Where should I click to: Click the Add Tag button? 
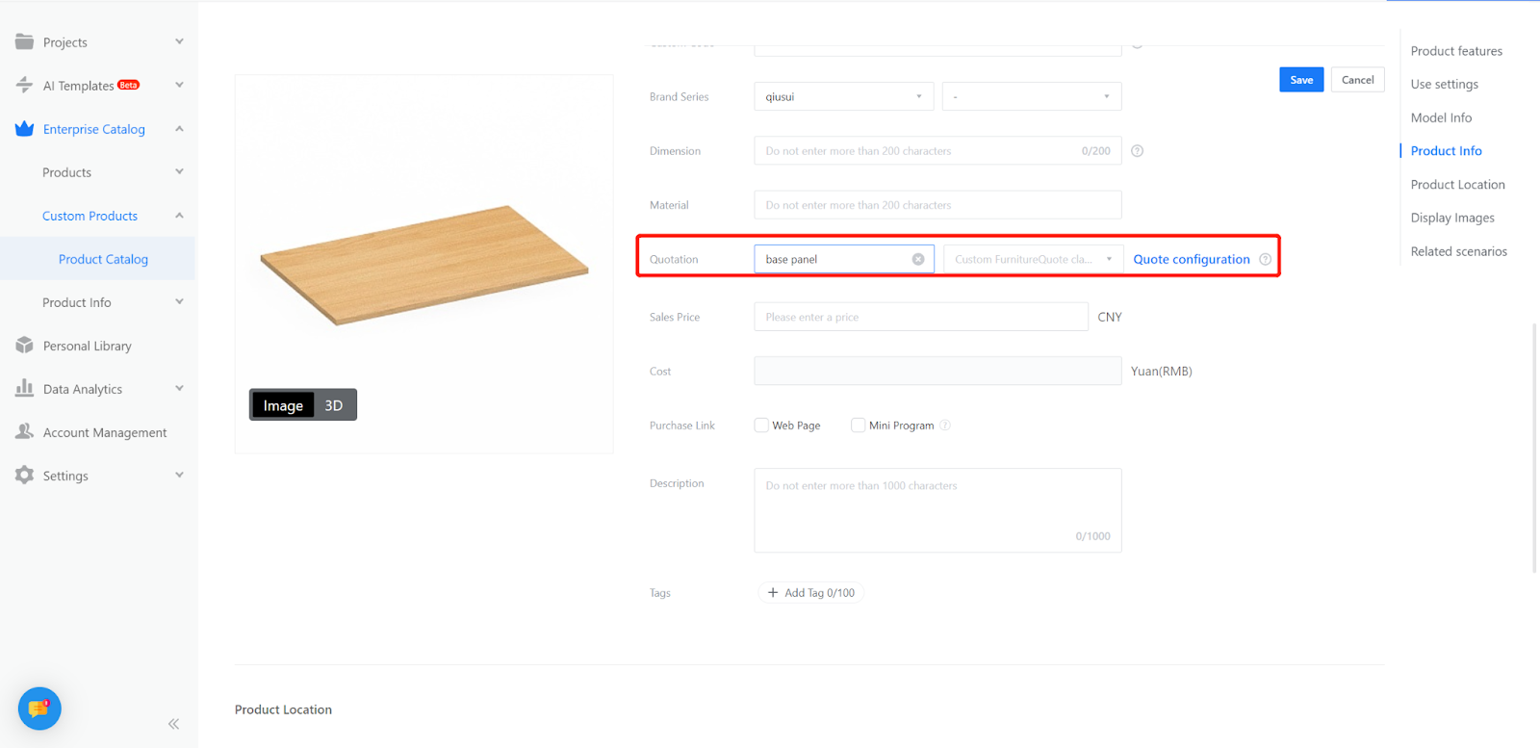click(811, 593)
